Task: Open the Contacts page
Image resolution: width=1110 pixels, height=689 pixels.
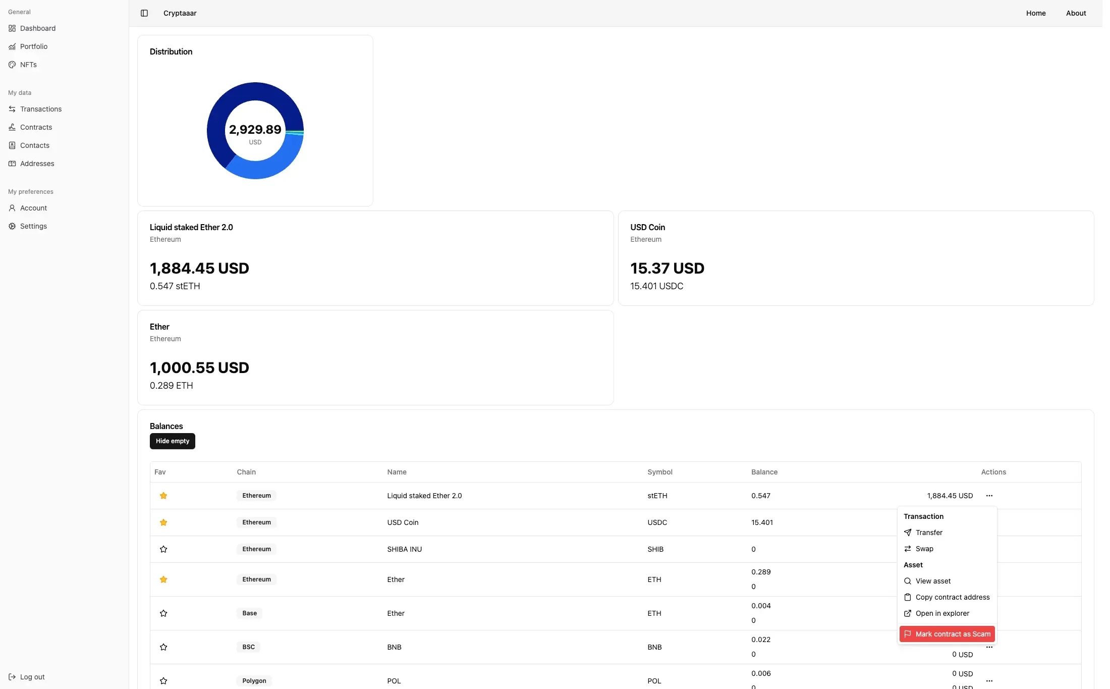Action: coord(34,145)
